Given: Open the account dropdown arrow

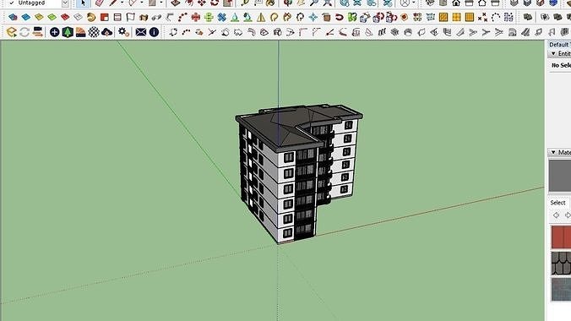Looking at the screenshot, I should [x=413, y=3].
